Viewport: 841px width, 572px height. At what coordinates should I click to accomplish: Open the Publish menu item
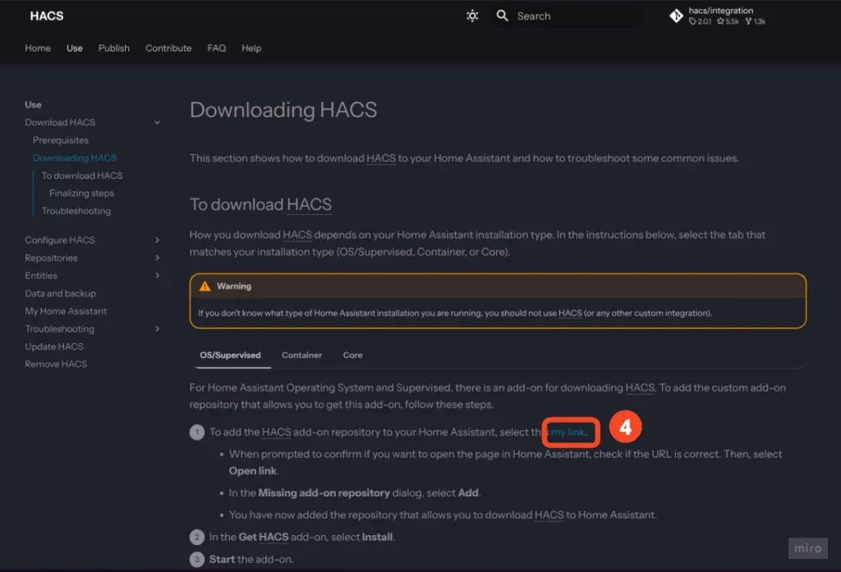(113, 48)
